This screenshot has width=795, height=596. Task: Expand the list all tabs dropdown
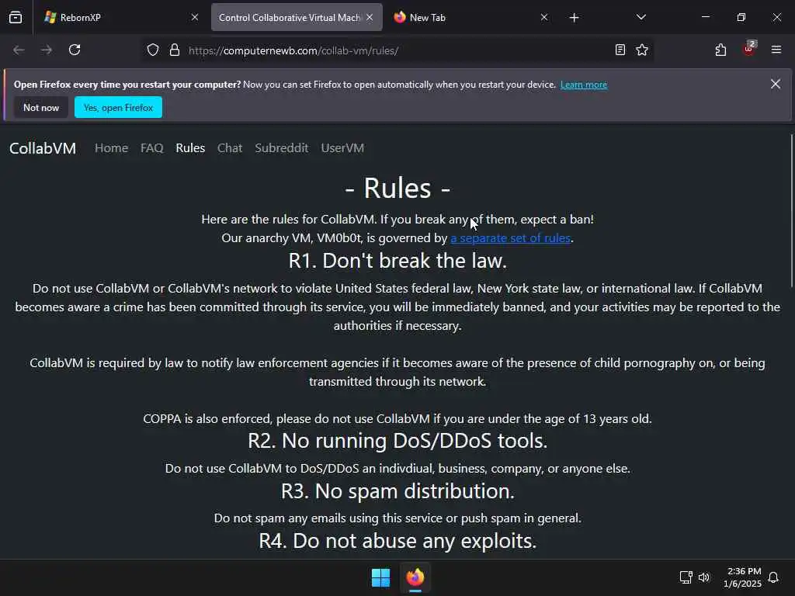tap(641, 17)
